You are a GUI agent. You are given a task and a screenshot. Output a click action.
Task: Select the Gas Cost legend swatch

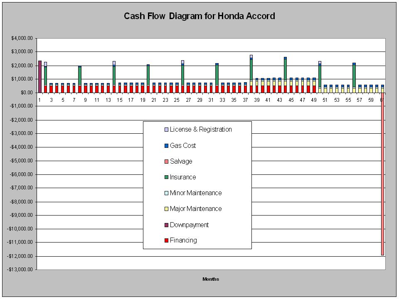pyautogui.click(x=166, y=146)
